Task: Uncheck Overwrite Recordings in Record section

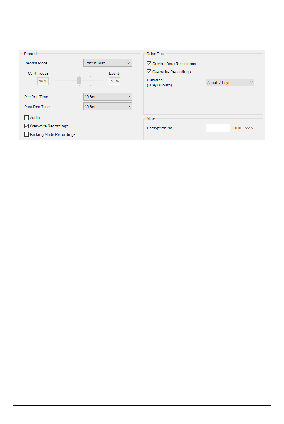Action: click(x=27, y=126)
